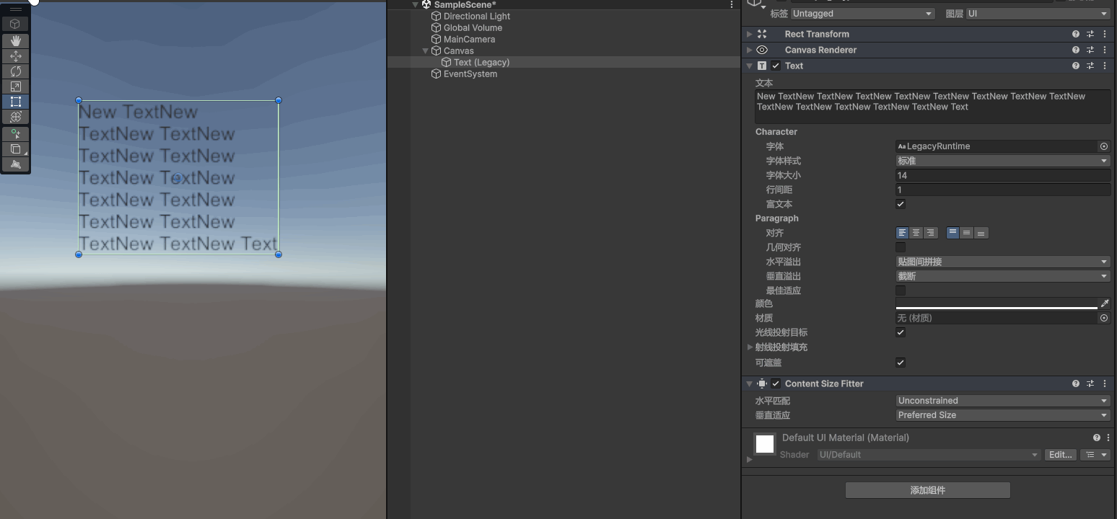Click the eyedropper next to 颜色

pyautogui.click(x=1105, y=303)
